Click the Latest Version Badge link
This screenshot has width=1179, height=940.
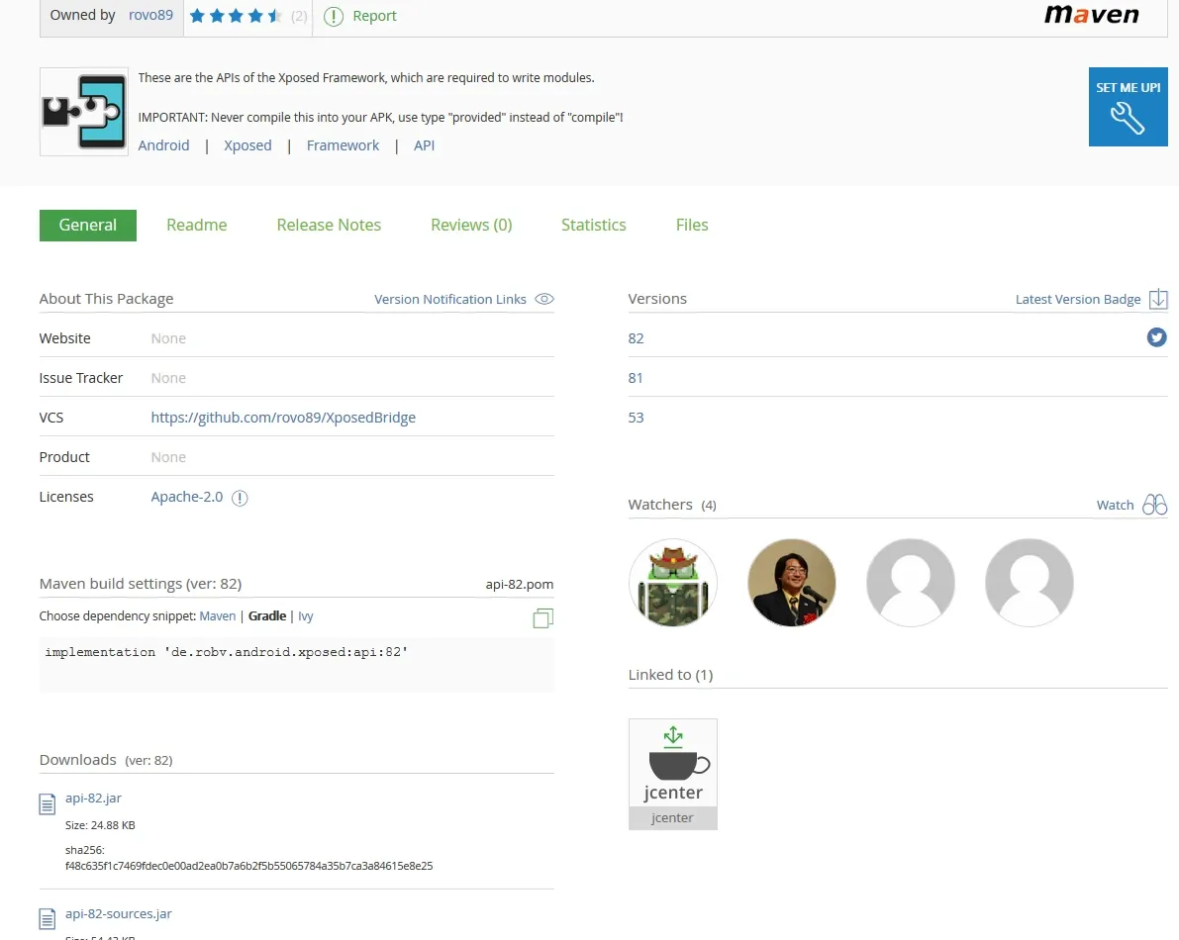click(1078, 299)
